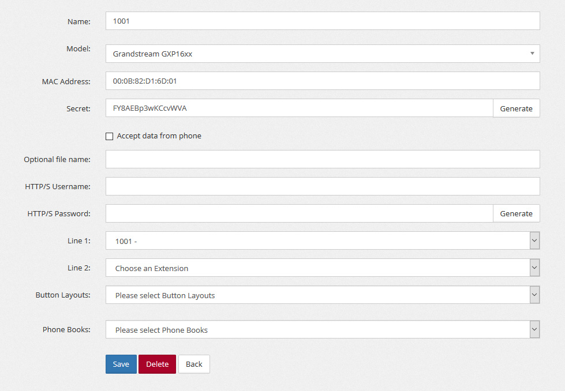This screenshot has width=565, height=391.
Task: Enable the 'Accept data from phone' checkbox
Action: coord(109,136)
